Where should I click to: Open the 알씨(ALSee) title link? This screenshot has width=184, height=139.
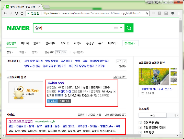(x=56, y=83)
